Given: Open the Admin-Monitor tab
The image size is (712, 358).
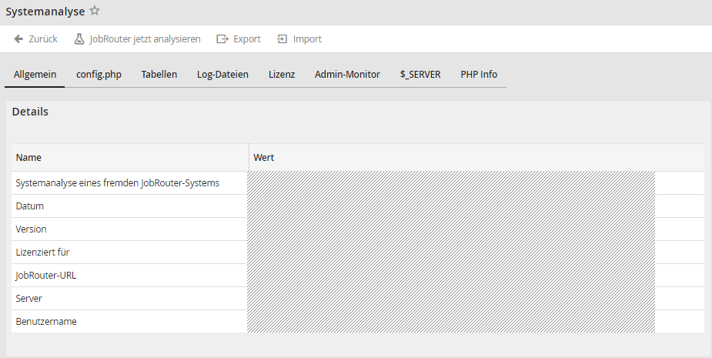Looking at the screenshot, I should coord(347,75).
